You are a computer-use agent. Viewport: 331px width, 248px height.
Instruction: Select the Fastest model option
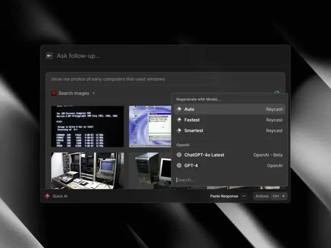230,120
